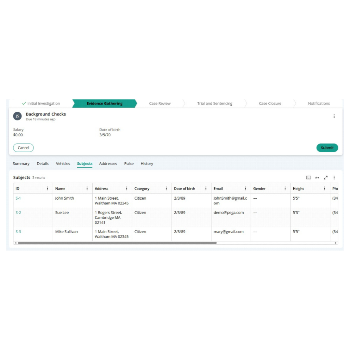
Task: Click the table density icon above Subjects table
Action: pyautogui.click(x=308, y=177)
